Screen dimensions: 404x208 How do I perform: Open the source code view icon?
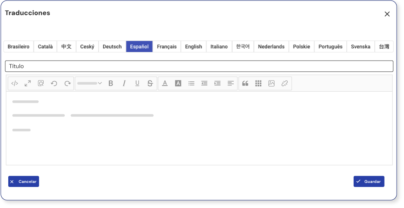click(15, 83)
